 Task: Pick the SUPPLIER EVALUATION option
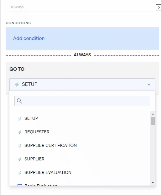pos(80,172)
